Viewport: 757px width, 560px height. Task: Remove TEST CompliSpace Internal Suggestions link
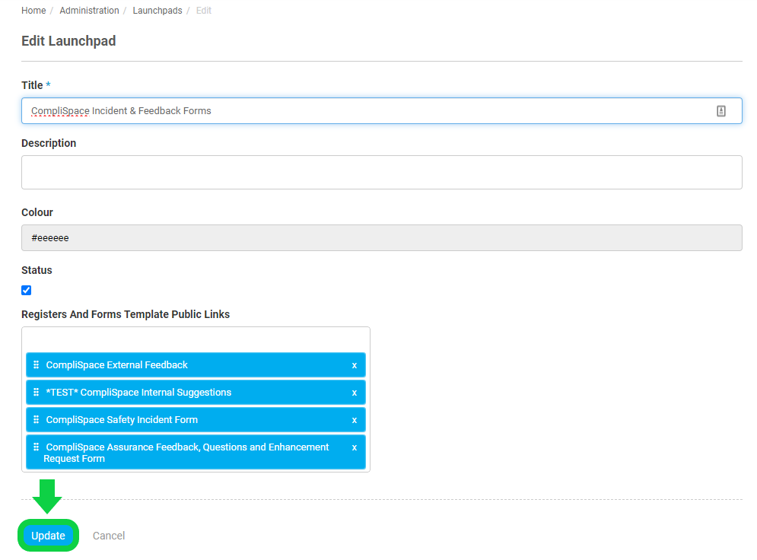click(355, 393)
